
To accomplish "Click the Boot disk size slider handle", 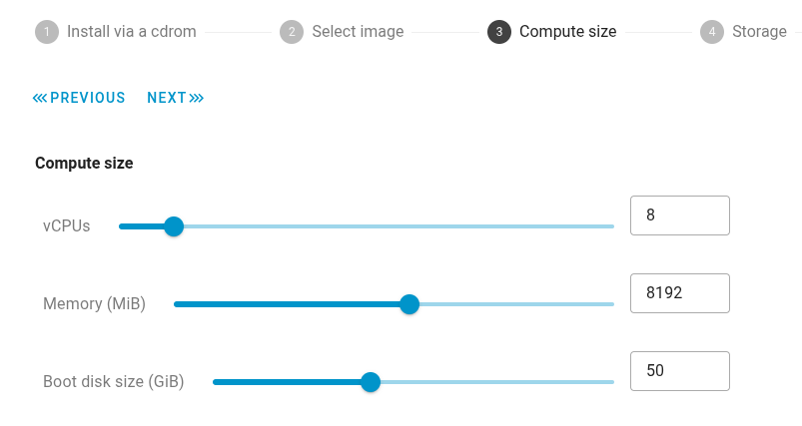I will pyautogui.click(x=371, y=382).
